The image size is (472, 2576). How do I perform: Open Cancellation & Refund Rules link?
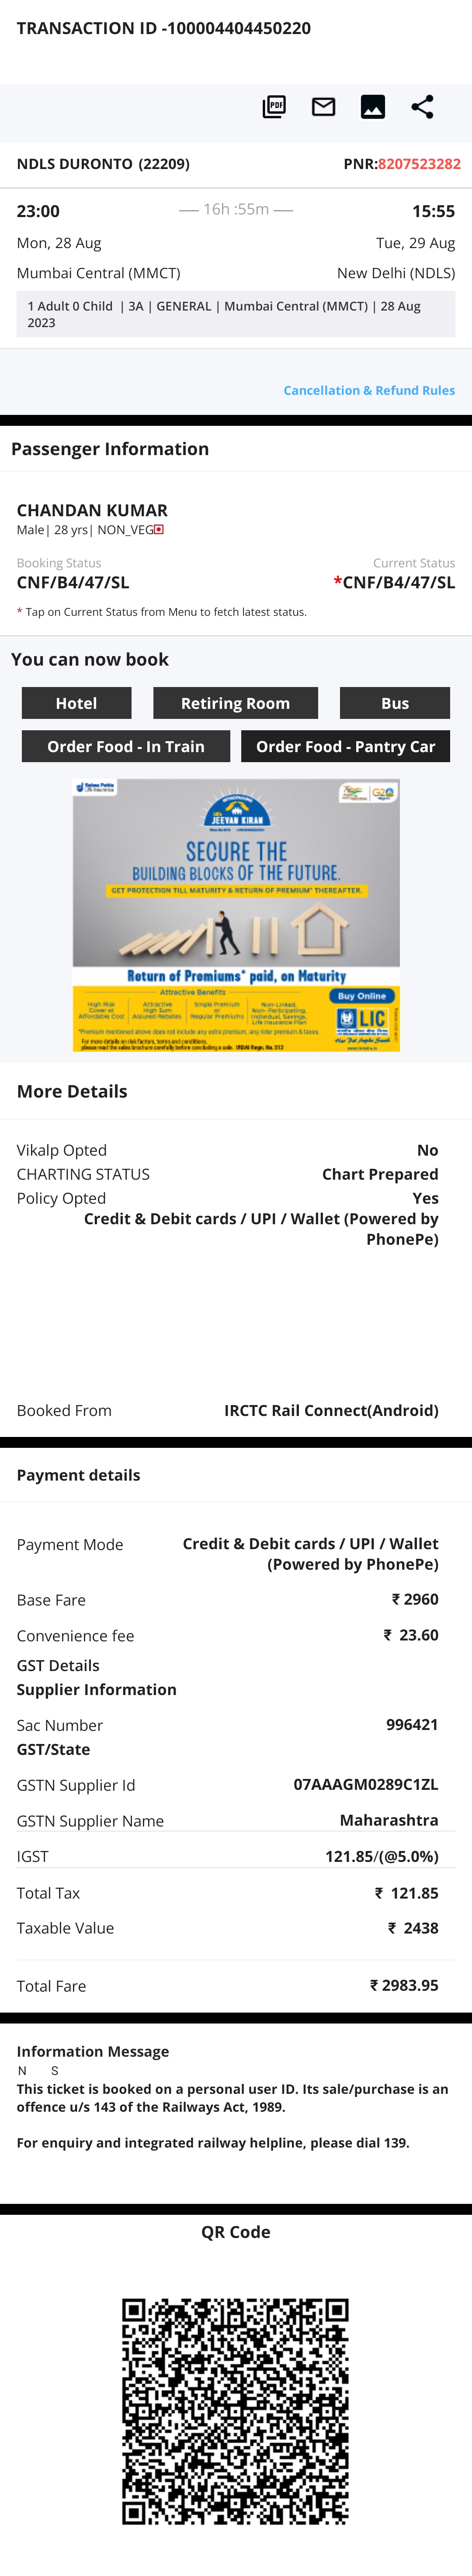tap(369, 390)
